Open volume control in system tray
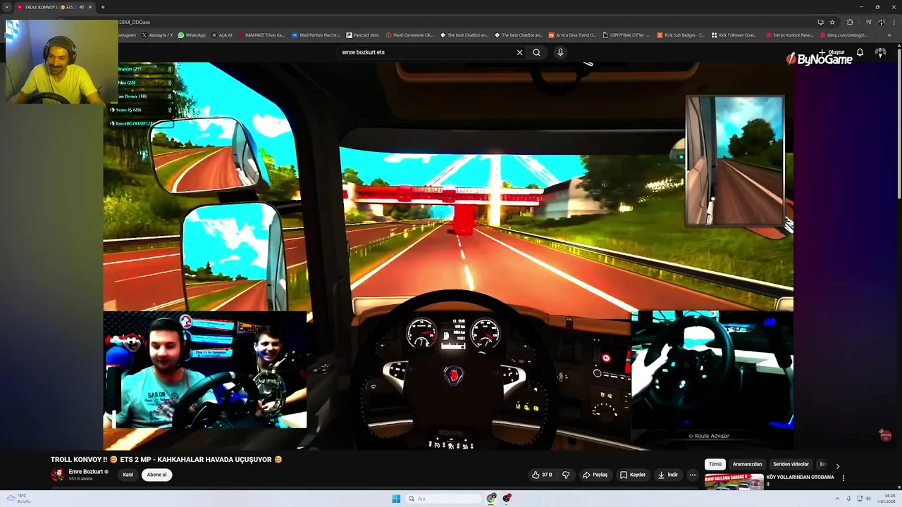Screen dimensions: 902x507 click(868, 499)
